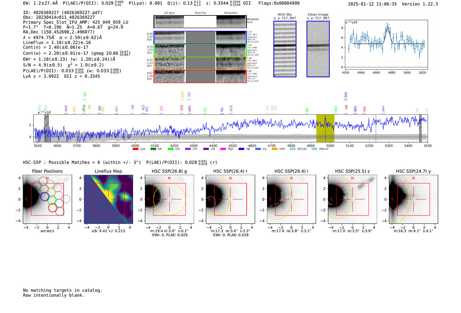Click the s/b: 4.42 +/- 0.213 caption

108,231
